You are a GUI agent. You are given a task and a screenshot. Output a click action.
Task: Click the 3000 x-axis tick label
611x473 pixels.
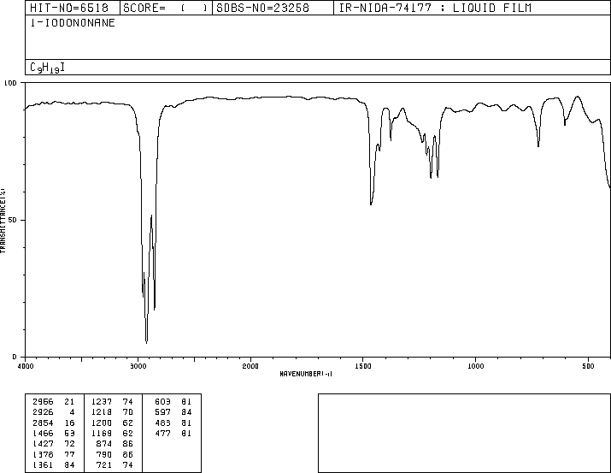tap(138, 366)
